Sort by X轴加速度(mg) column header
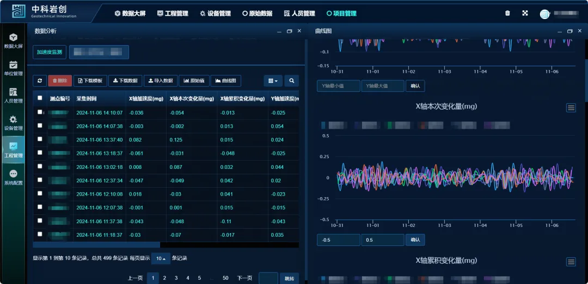588x284 pixels. click(146, 99)
